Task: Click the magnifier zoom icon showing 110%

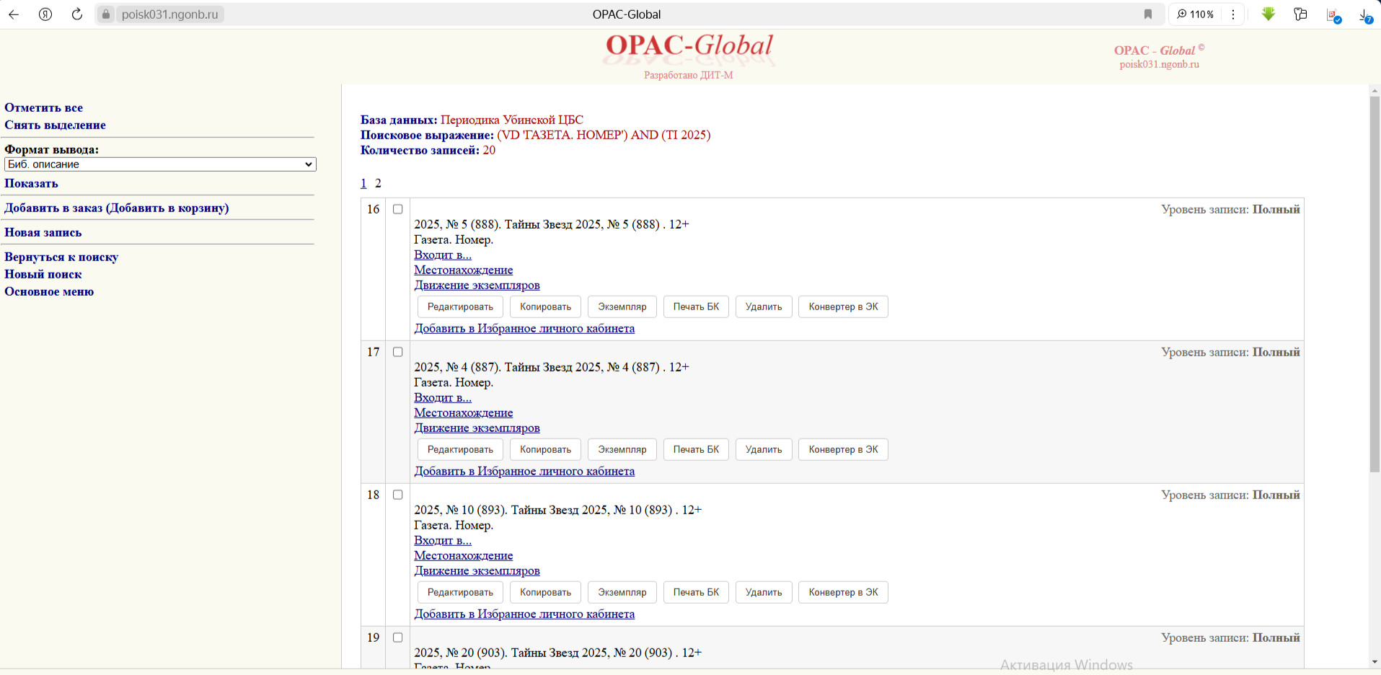Action: point(1182,14)
